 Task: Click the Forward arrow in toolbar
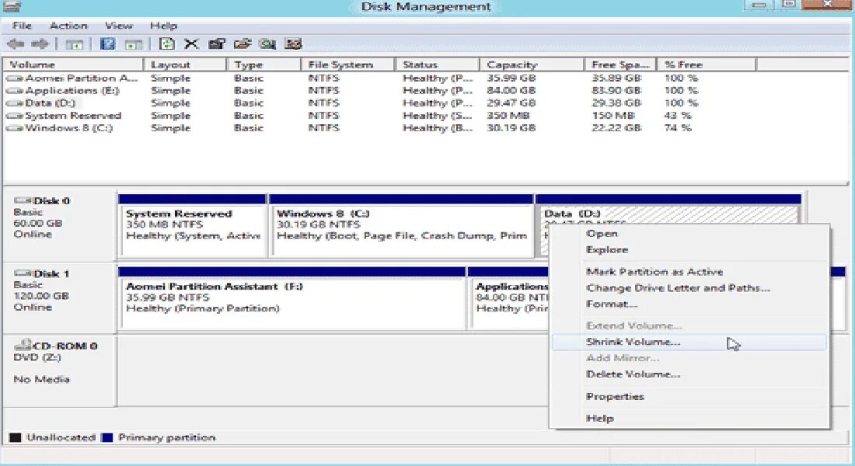[40, 44]
